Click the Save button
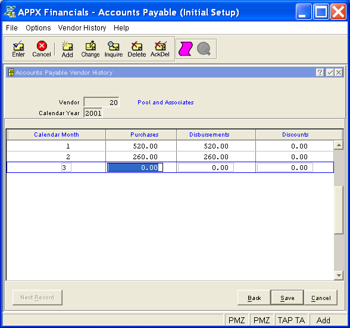The image size is (350, 328). (x=287, y=298)
